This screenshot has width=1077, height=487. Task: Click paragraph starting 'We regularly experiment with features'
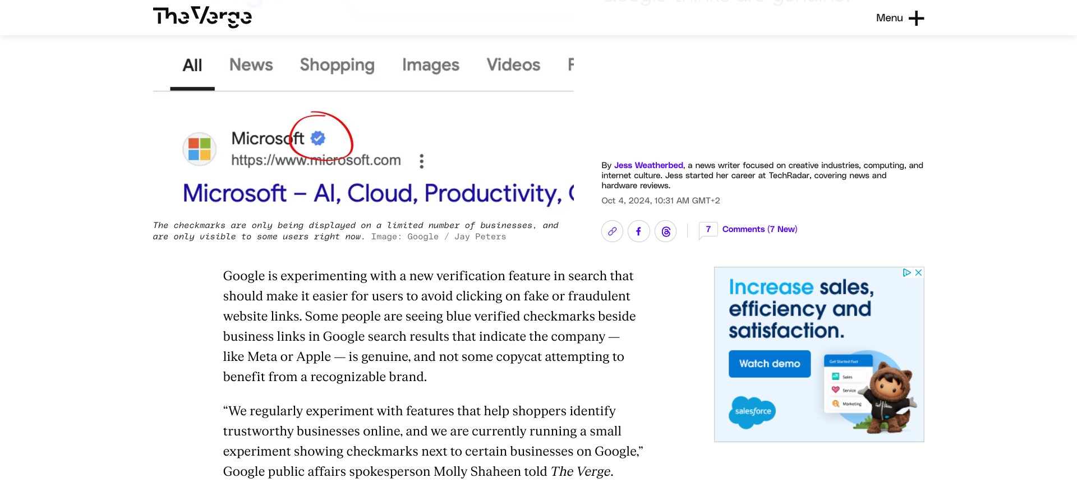click(433, 441)
